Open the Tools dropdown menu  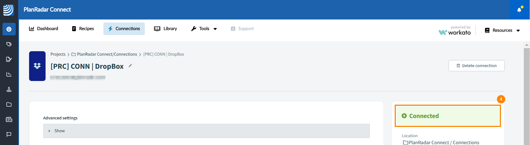[x=204, y=29]
